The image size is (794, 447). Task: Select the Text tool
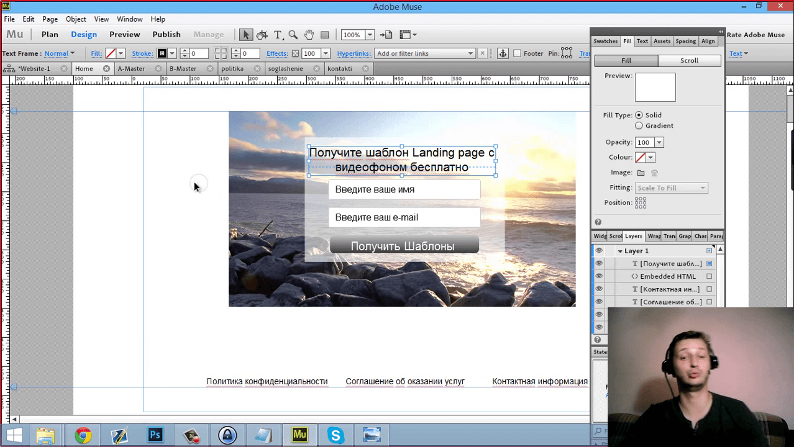click(278, 35)
